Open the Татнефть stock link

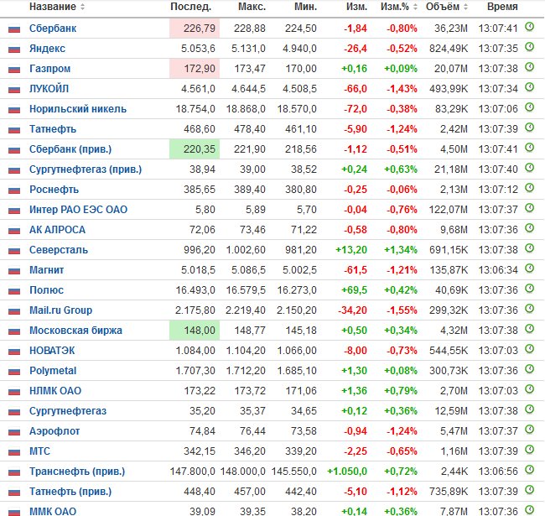(x=53, y=129)
